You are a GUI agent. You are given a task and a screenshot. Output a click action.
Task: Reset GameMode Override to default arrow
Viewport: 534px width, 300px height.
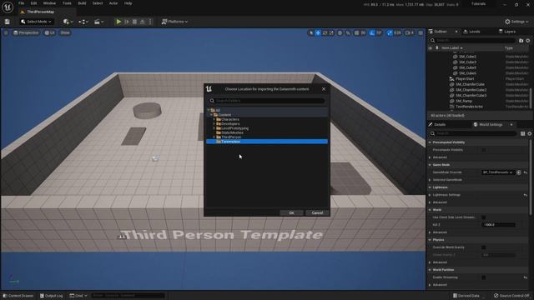click(x=526, y=172)
